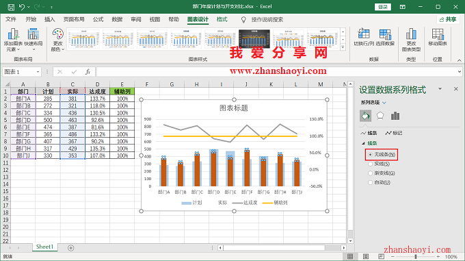Viewport: 465px width, 261px height.
Task: Select the Sheet1 tab
Action: point(44,247)
